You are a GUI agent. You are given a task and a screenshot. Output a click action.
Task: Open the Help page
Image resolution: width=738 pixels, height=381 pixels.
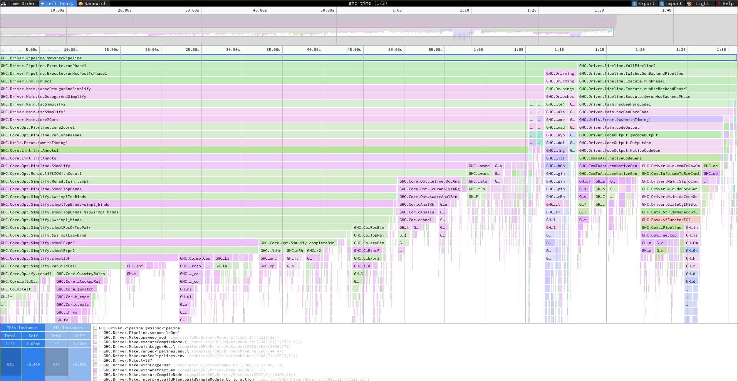tap(727, 3)
